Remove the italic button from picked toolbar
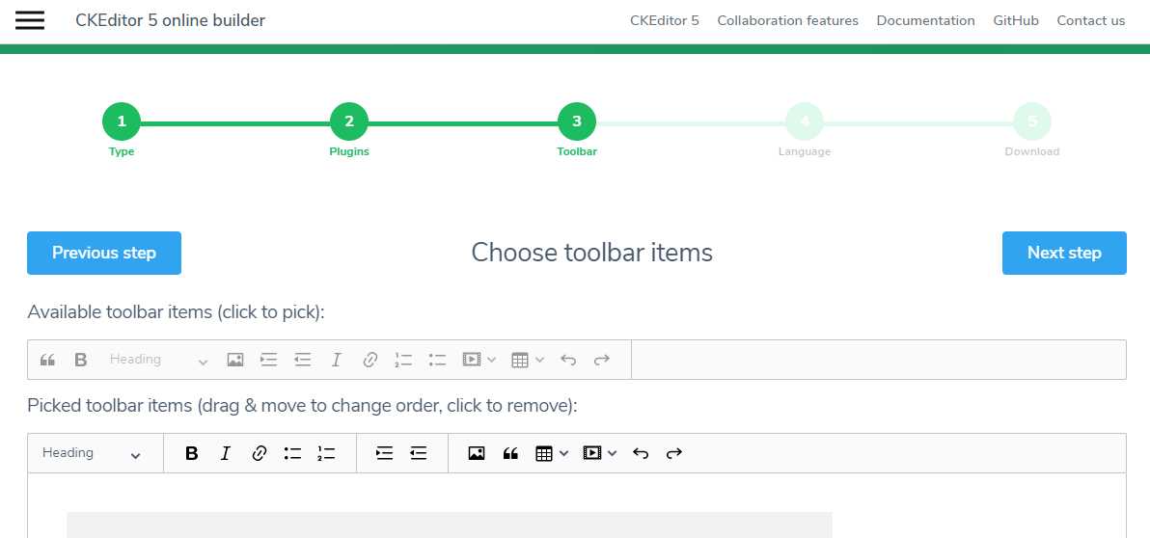 (x=225, y=454)
